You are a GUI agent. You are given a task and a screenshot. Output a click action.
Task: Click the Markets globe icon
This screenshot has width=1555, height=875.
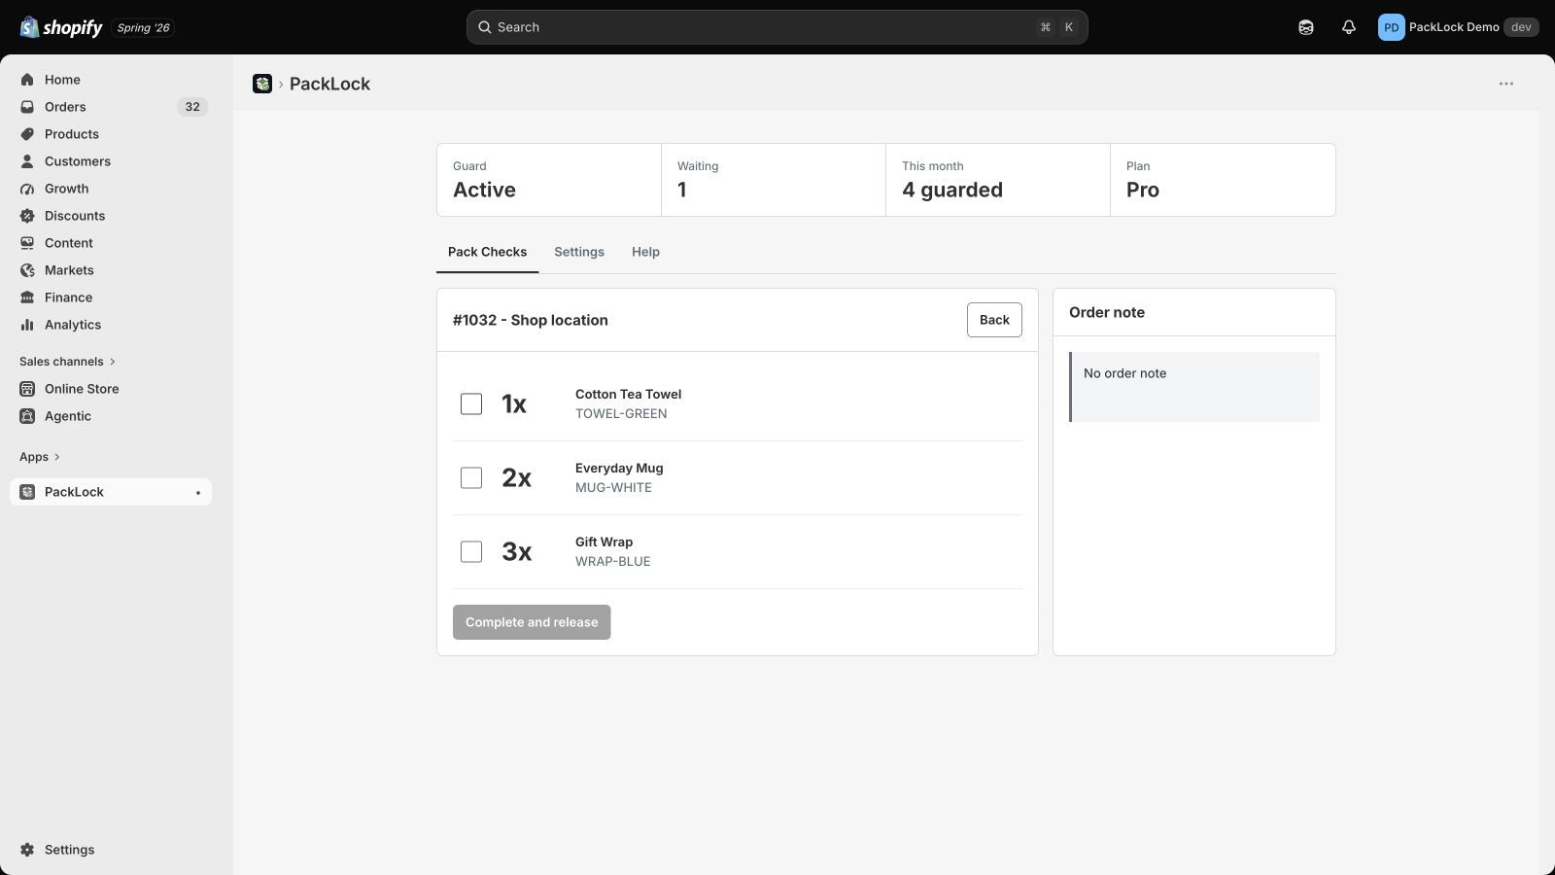[x=27, y=270]
